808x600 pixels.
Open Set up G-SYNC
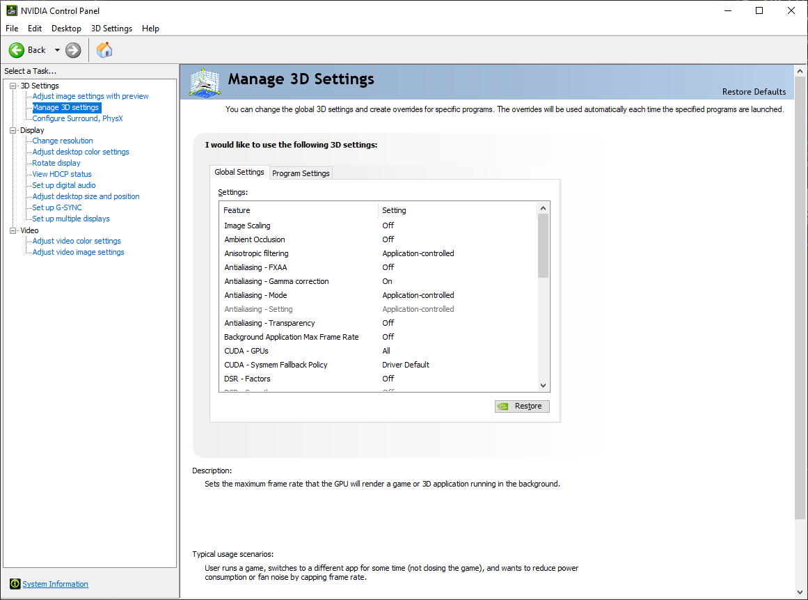point(56,207)
